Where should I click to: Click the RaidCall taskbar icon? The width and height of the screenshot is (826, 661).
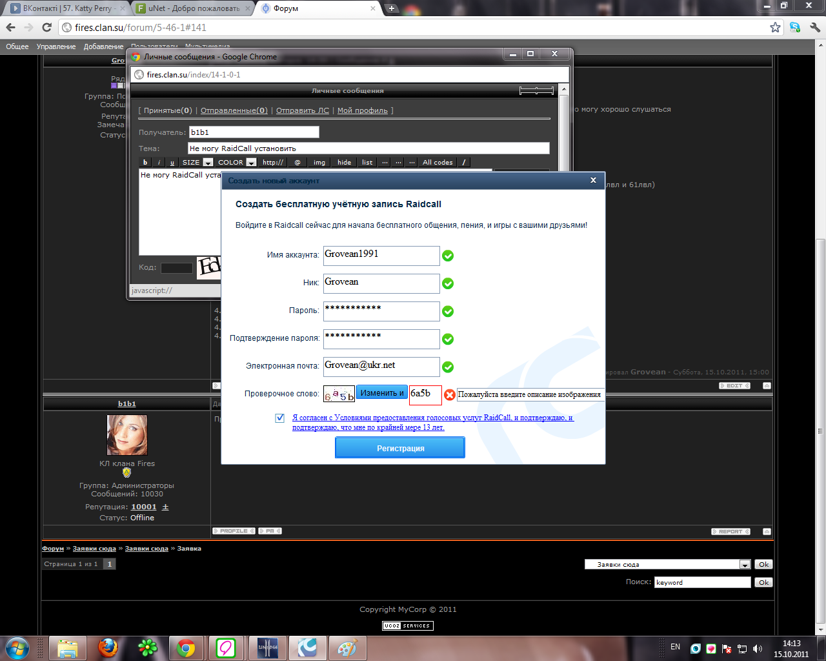308,647
